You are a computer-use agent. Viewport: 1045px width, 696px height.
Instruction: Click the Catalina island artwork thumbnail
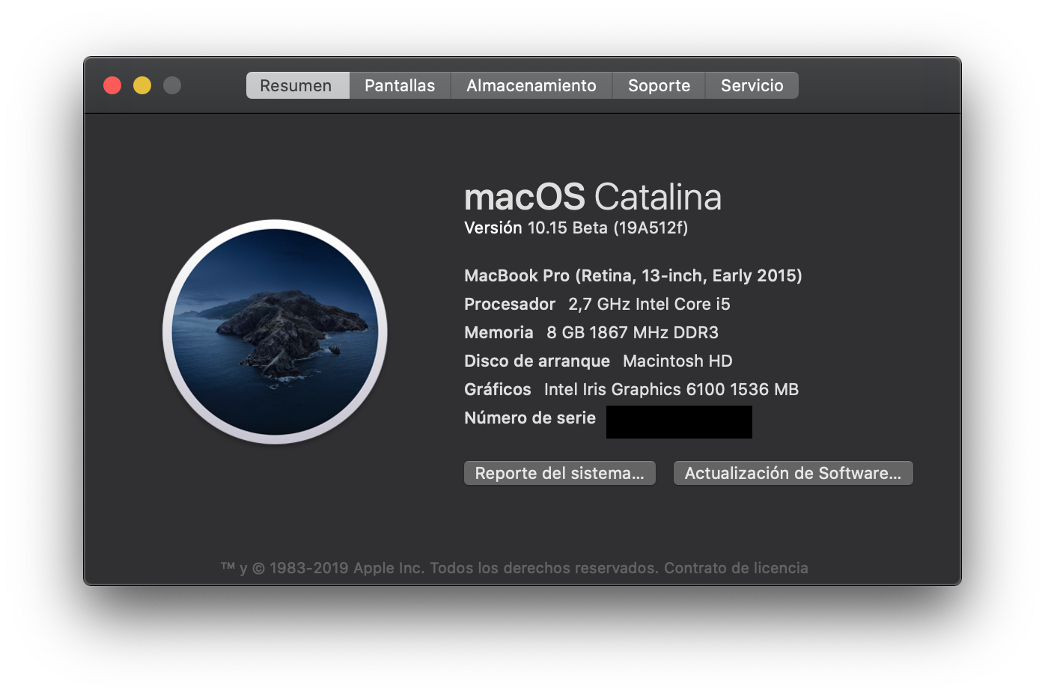[275, 332]
